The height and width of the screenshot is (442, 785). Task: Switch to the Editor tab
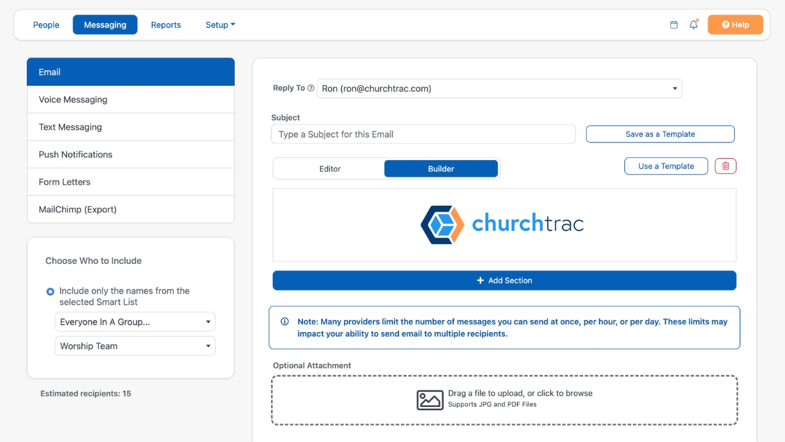tap(330, 169)
